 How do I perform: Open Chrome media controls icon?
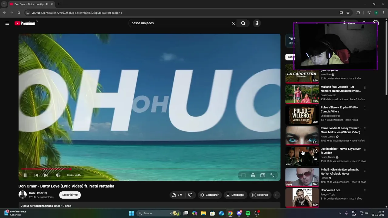(x=369, y=13)
